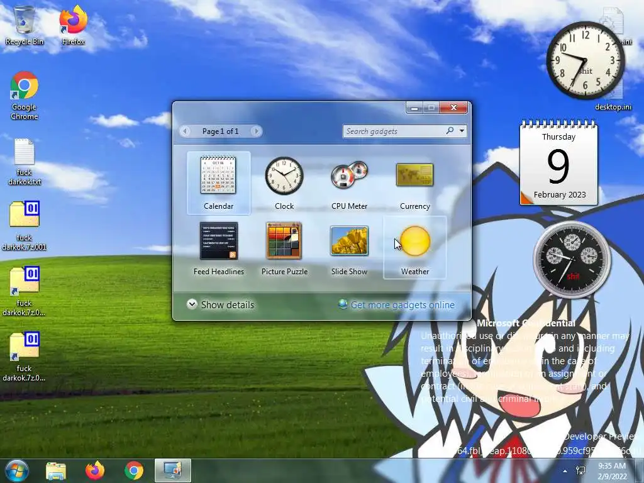Show hidden tray icons arrow
Image resolution: width=644 pixels, height=483 pixels.
(x=565, y=471)
